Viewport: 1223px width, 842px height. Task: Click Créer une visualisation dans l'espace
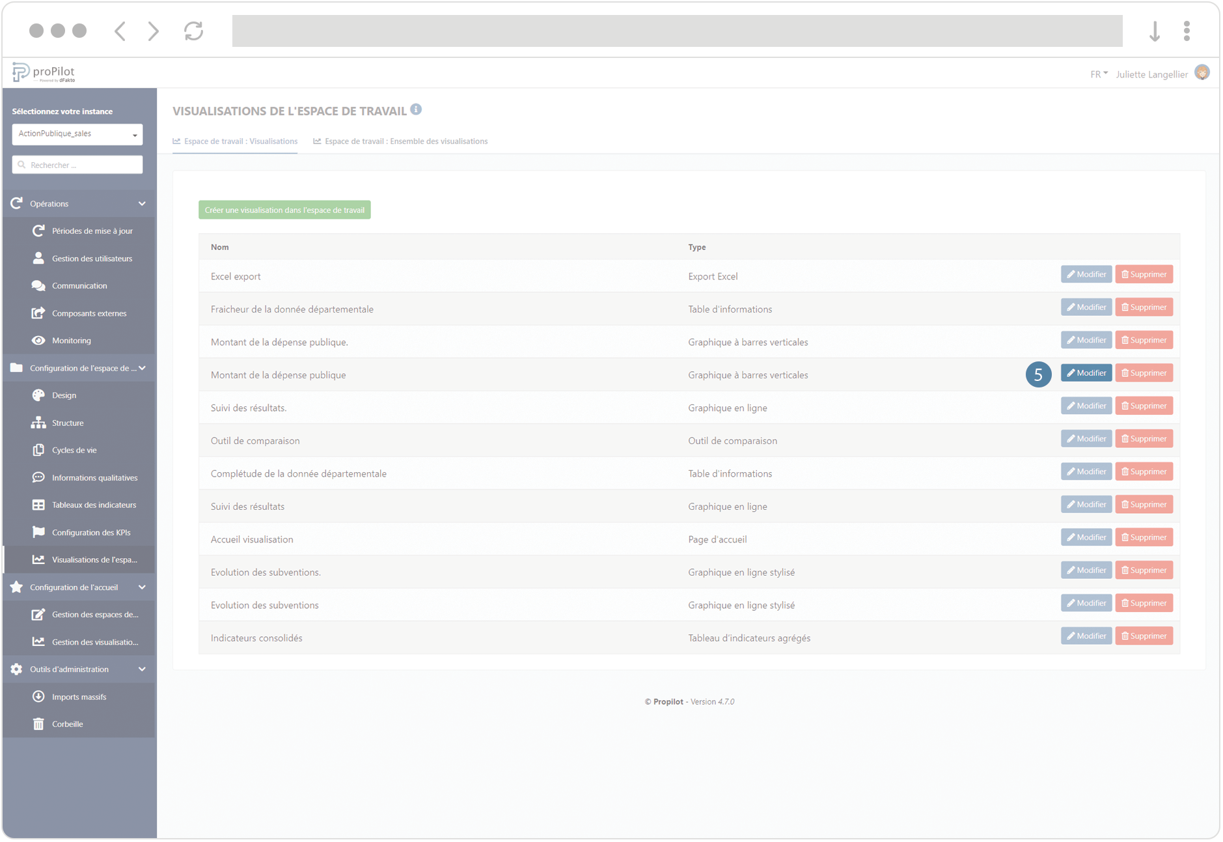pyautogui.click(x=284, y=210)
